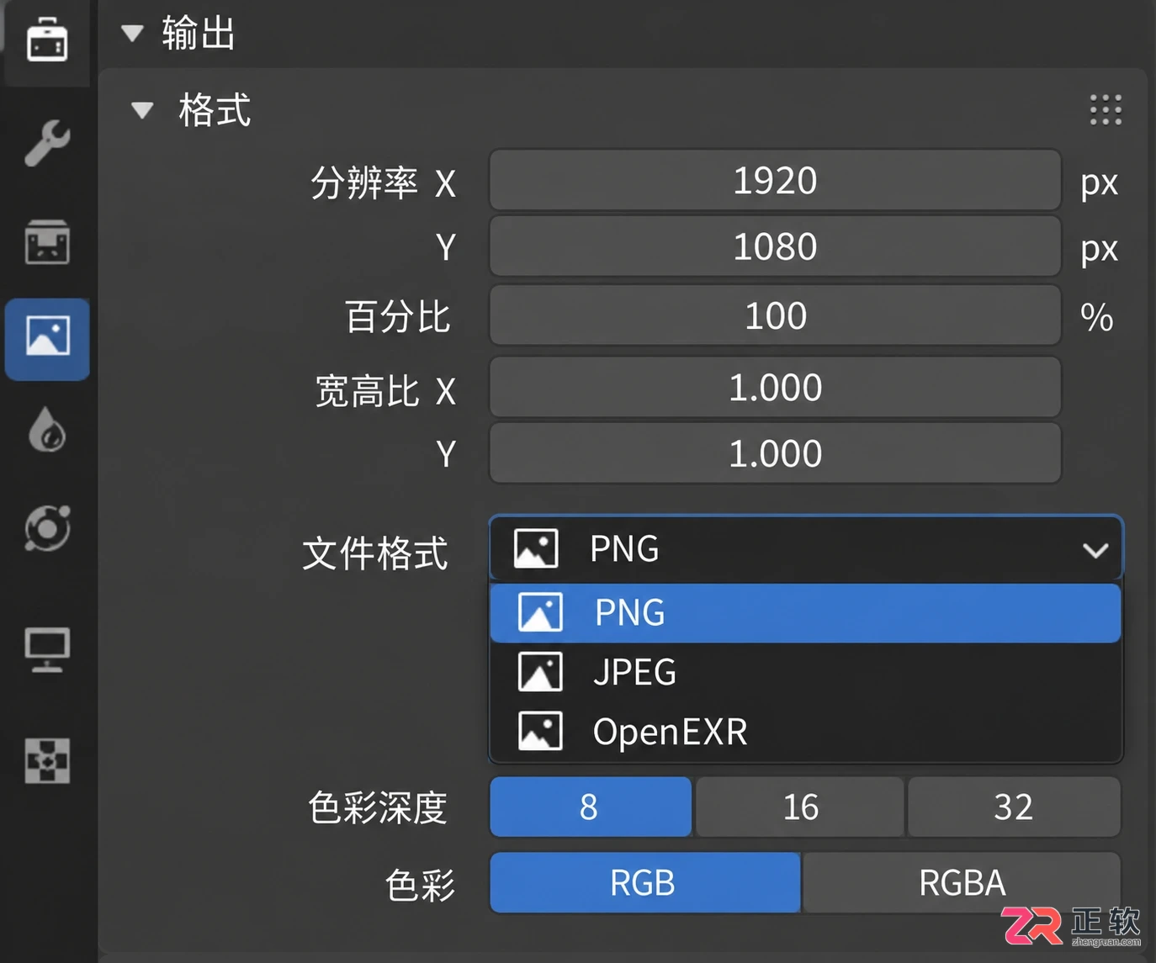Click the image icon beside the OpenEXR option

(540, 732)
